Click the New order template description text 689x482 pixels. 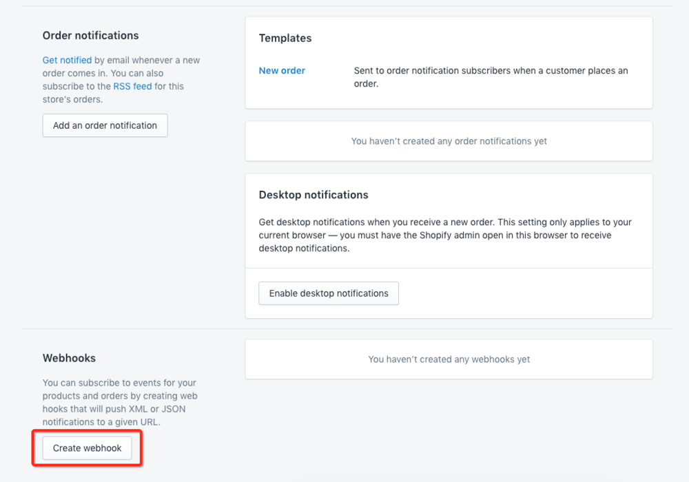(491, 77)
